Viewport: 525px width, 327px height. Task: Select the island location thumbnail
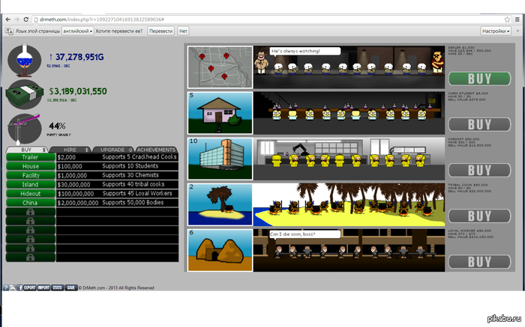[220, 204]
